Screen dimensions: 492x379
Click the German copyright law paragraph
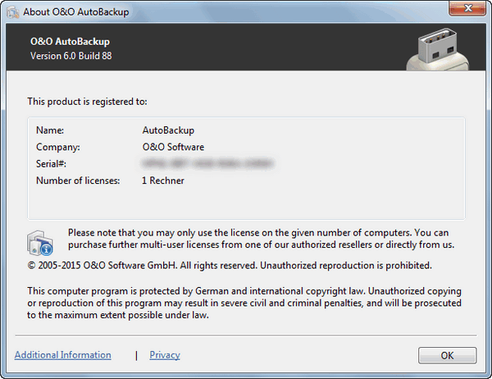click(x=244, y=303)
